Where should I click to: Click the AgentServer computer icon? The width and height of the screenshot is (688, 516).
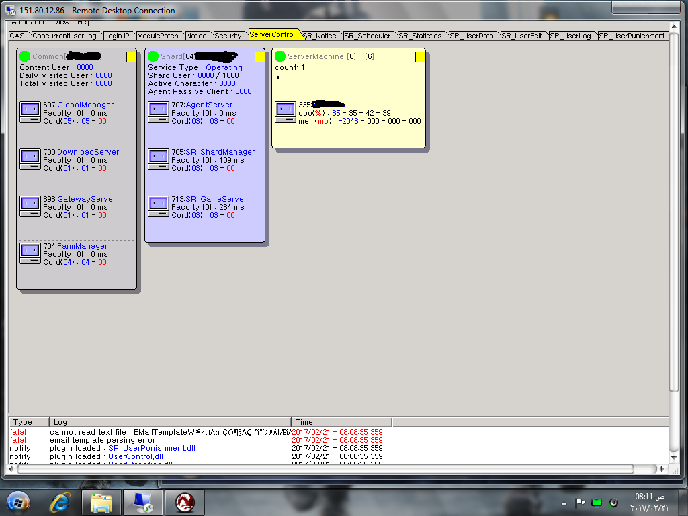[159, 112]
